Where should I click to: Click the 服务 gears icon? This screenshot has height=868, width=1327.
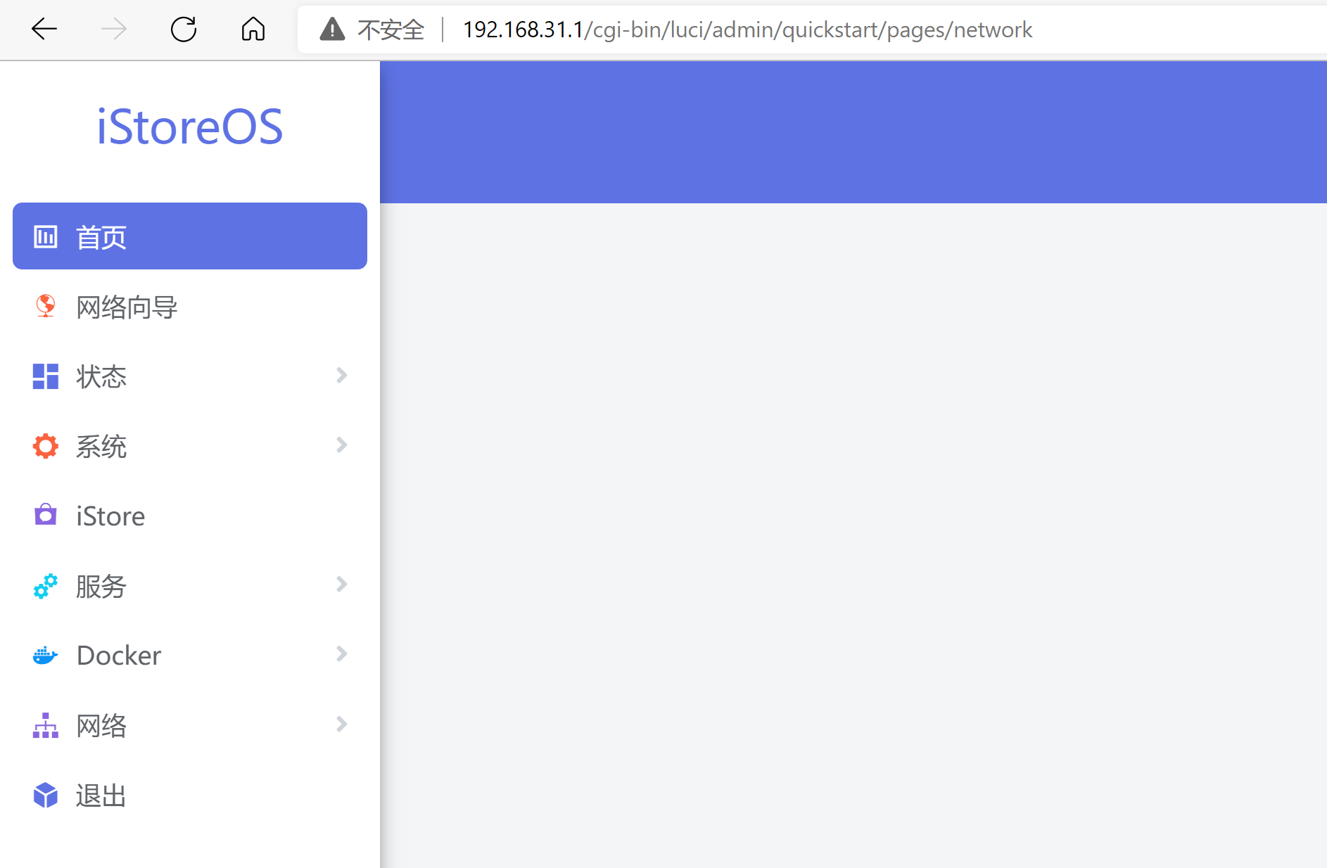click(x=45, y=585)
